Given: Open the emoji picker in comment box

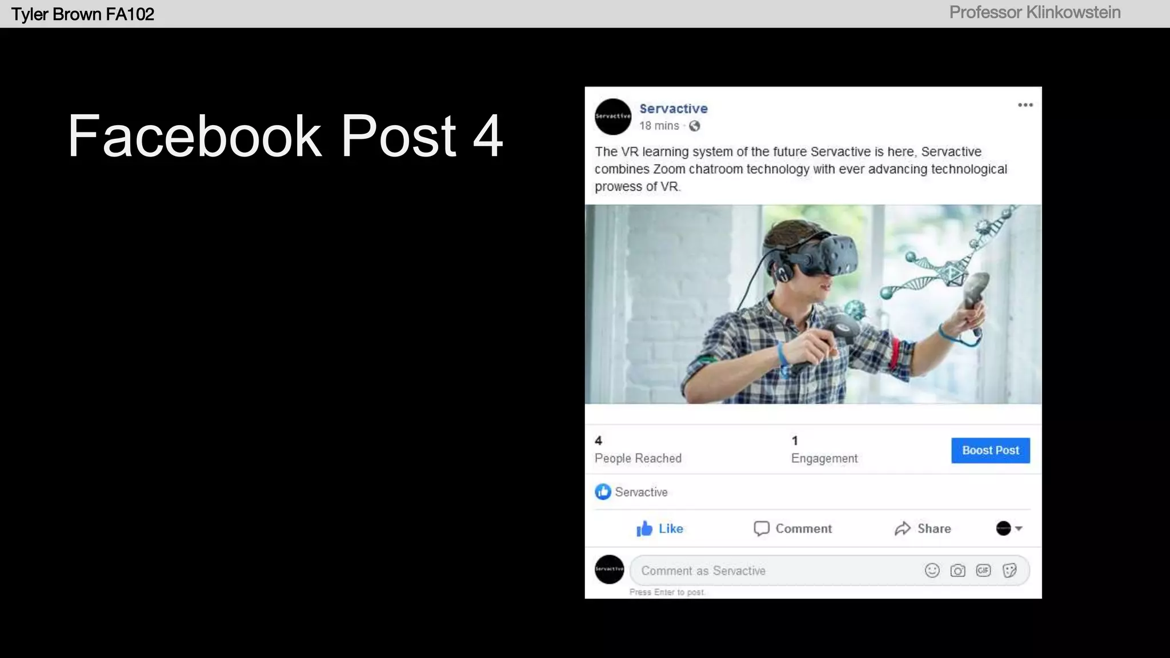Looking at the screenshot, I should pyautogui.click(x=932, y=571).
